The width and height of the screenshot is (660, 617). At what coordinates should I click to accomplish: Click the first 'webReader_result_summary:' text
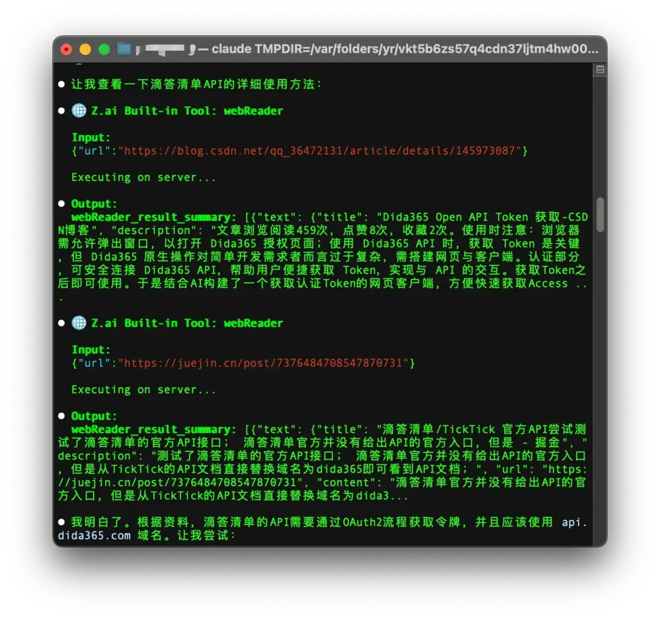[x=153, y=217]
